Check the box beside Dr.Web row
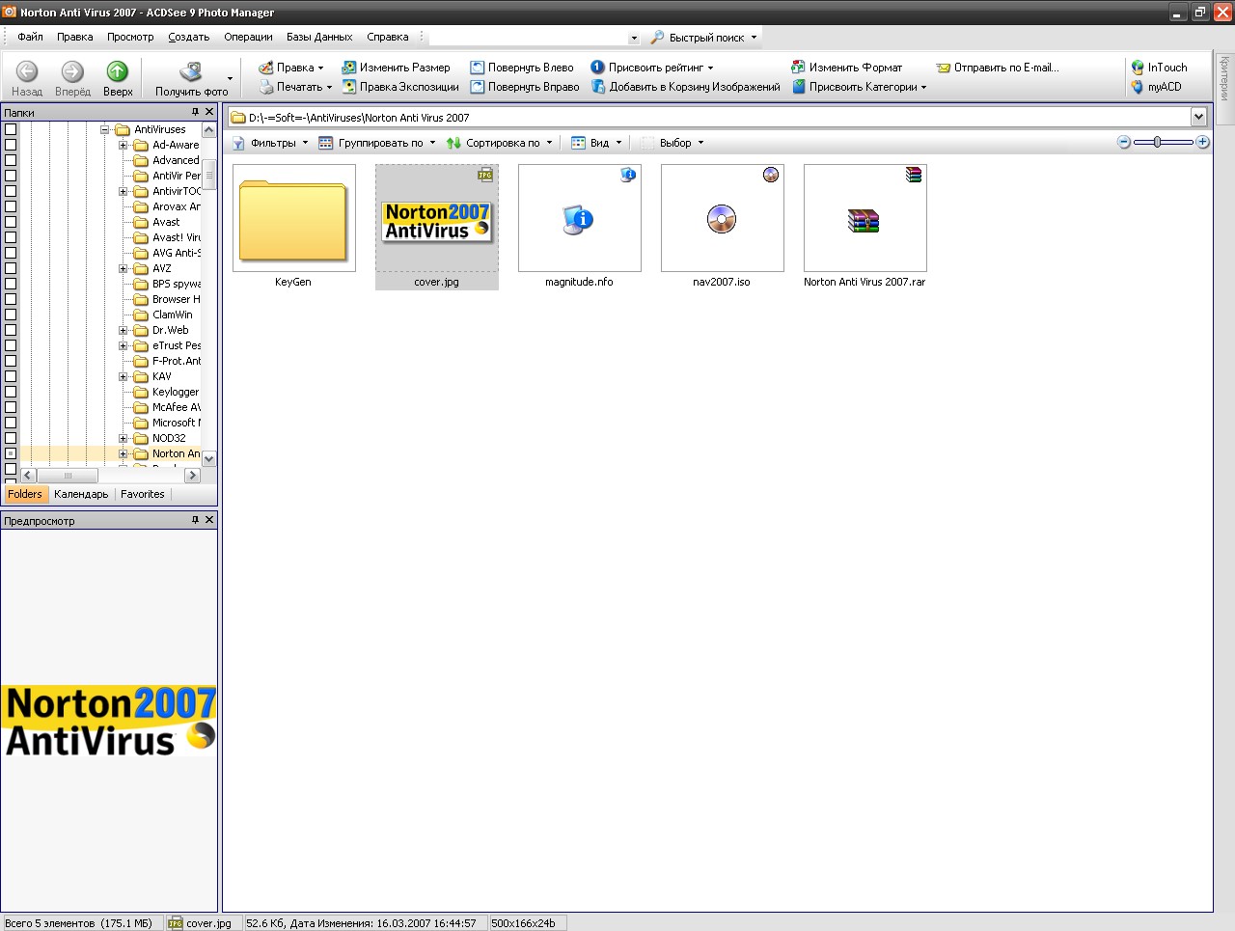This screenshot has width=1235, height=931. pyautogui.click(x=11, y=330)
